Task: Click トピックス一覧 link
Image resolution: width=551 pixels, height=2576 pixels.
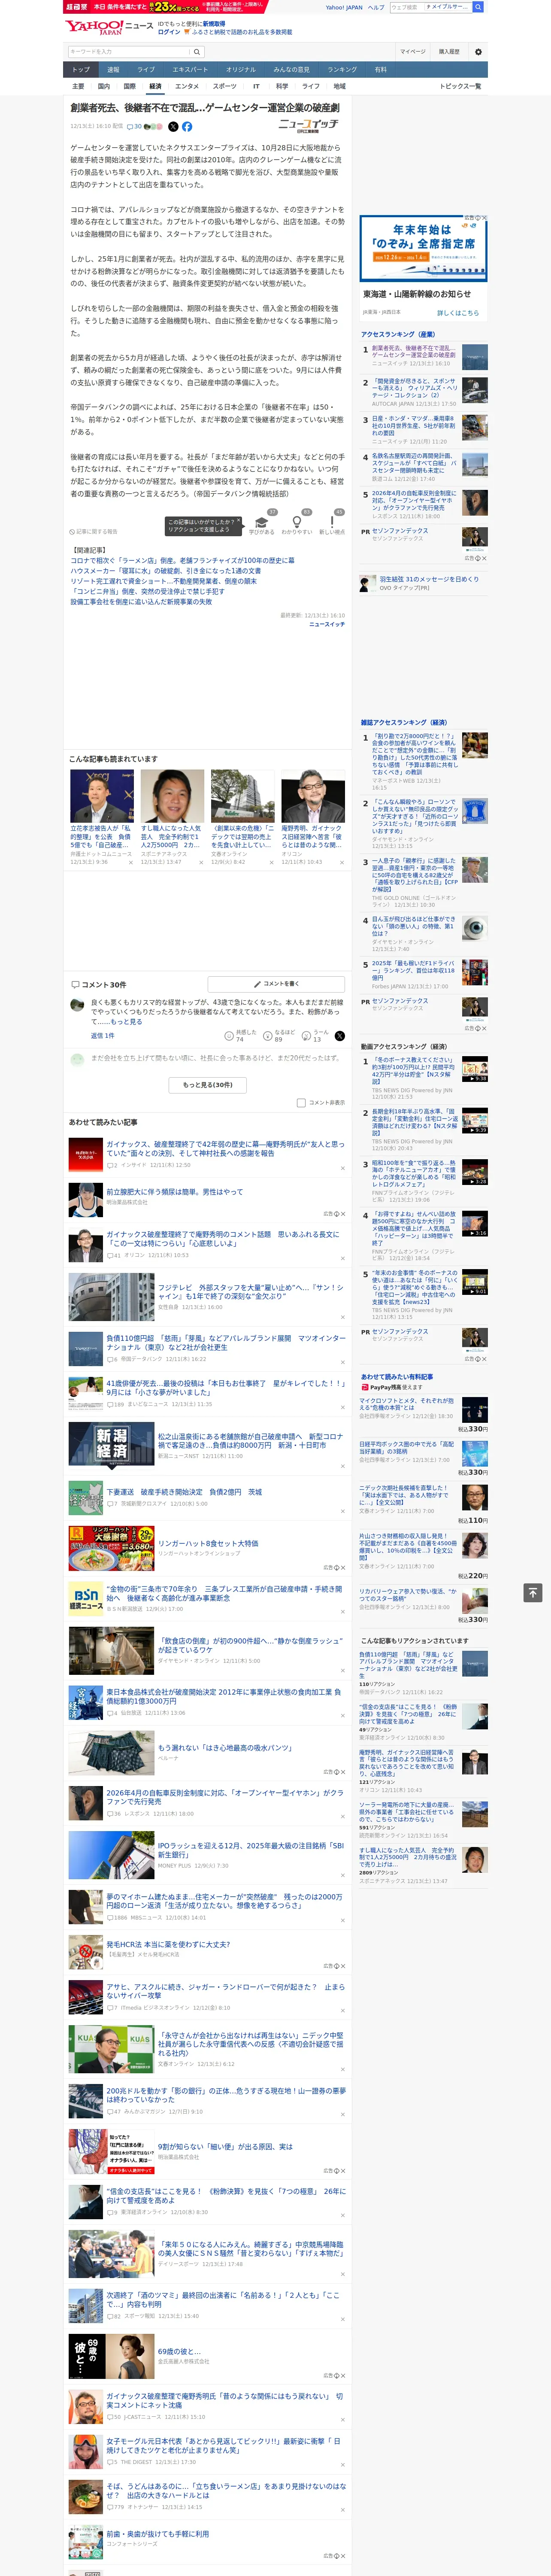Action: coord(460,86)
